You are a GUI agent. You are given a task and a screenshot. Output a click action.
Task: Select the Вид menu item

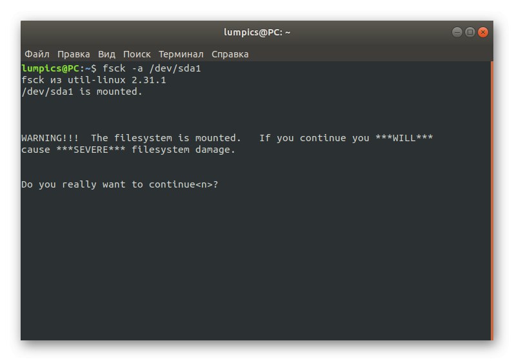(107, 54)
